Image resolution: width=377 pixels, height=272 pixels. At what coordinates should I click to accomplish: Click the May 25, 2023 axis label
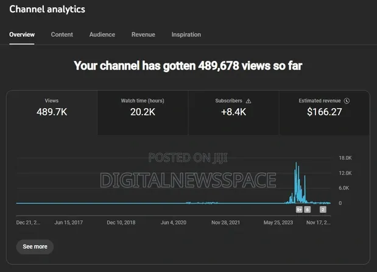coord(278,223)
